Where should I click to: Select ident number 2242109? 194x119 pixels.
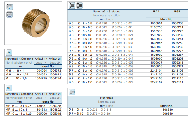[x=177, y=74]
